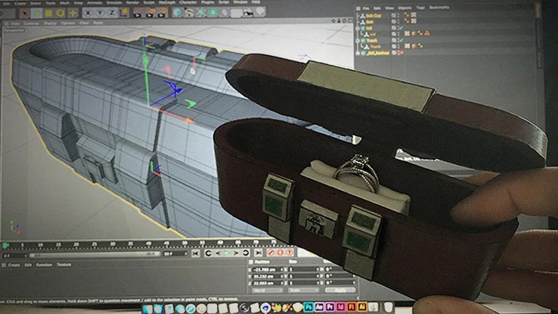Click the red record keyframe button
Image resolution: width=558 pixels, height=314 pixels.
tap(271, 253)
